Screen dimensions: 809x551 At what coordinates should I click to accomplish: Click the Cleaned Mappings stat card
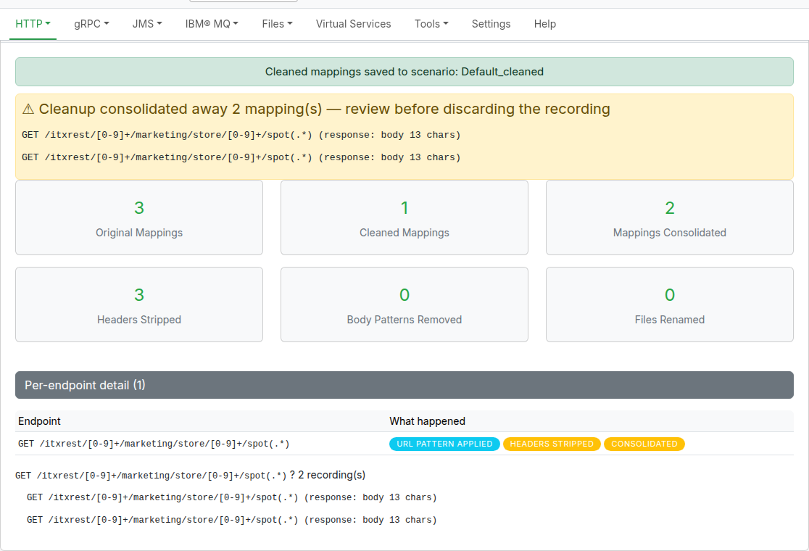[404, 217]
